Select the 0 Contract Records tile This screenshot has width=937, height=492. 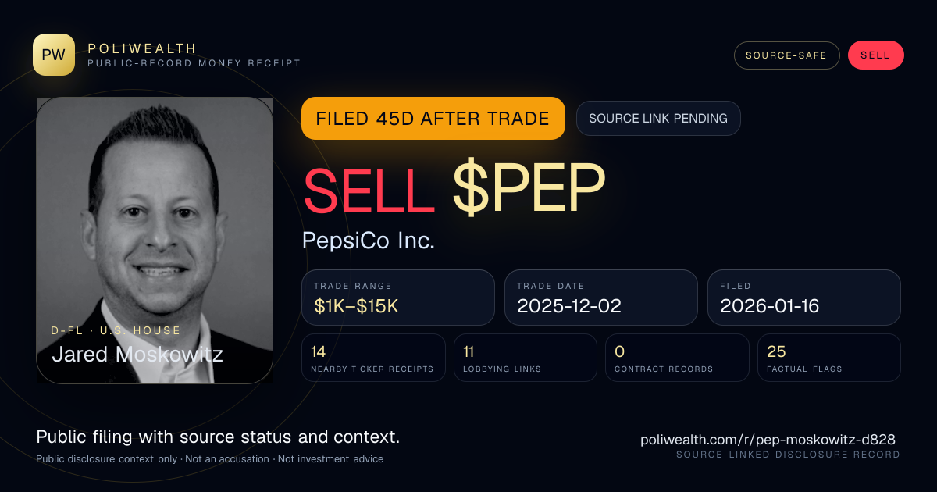click(677, 358)
